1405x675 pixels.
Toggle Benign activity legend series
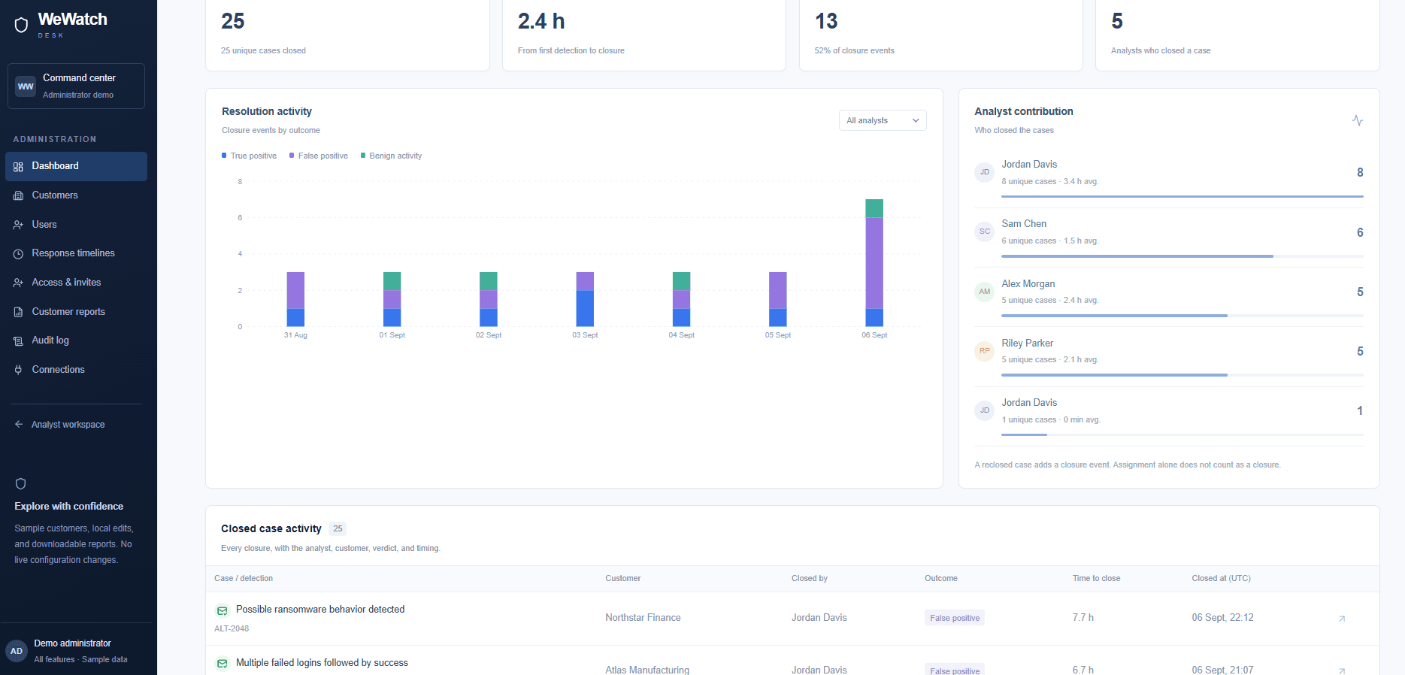[391, 156]
